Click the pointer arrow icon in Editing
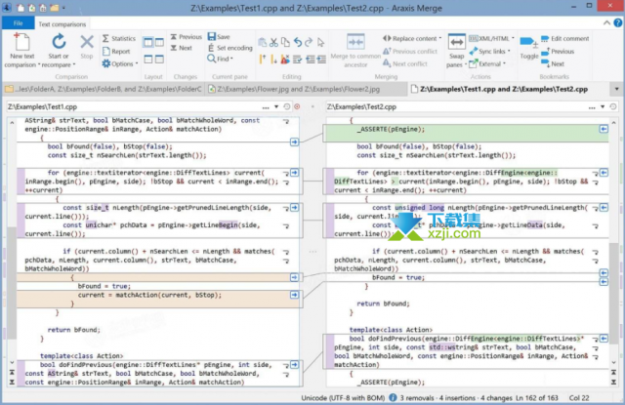This screenshot has width=625, height=405. pyautogui.click(x=321, y=42)
